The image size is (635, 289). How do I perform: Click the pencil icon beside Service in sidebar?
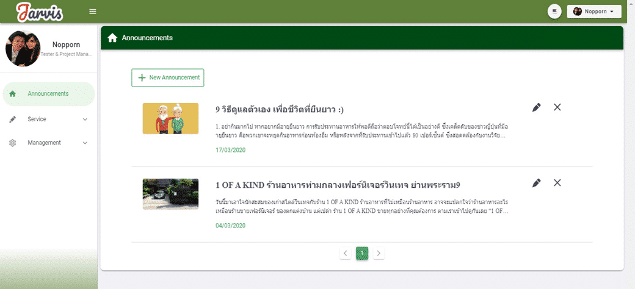13,120
